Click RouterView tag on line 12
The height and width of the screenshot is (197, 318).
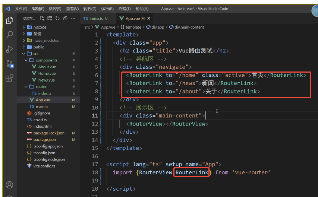click(146, 124)
